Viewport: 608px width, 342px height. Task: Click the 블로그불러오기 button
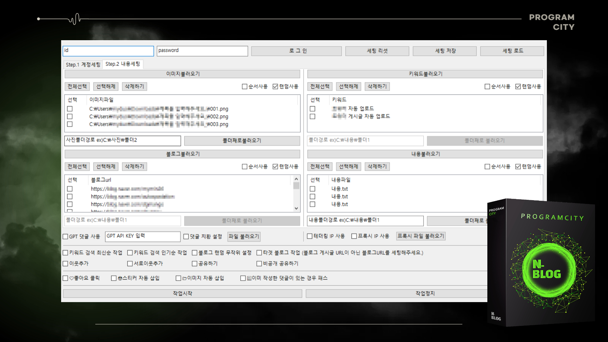[x=182, y=154]
